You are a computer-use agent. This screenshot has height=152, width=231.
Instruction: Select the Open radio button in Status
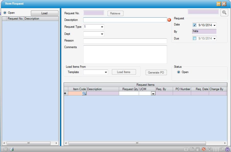[x=179, y=72]
